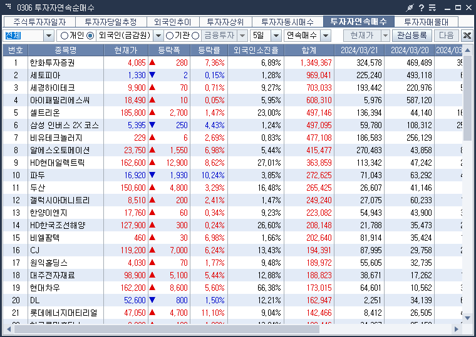Switch to the 외국인추이 tab
Image resolution: width=476 pixels, height=337 pixels.
[x=173, y=22]
